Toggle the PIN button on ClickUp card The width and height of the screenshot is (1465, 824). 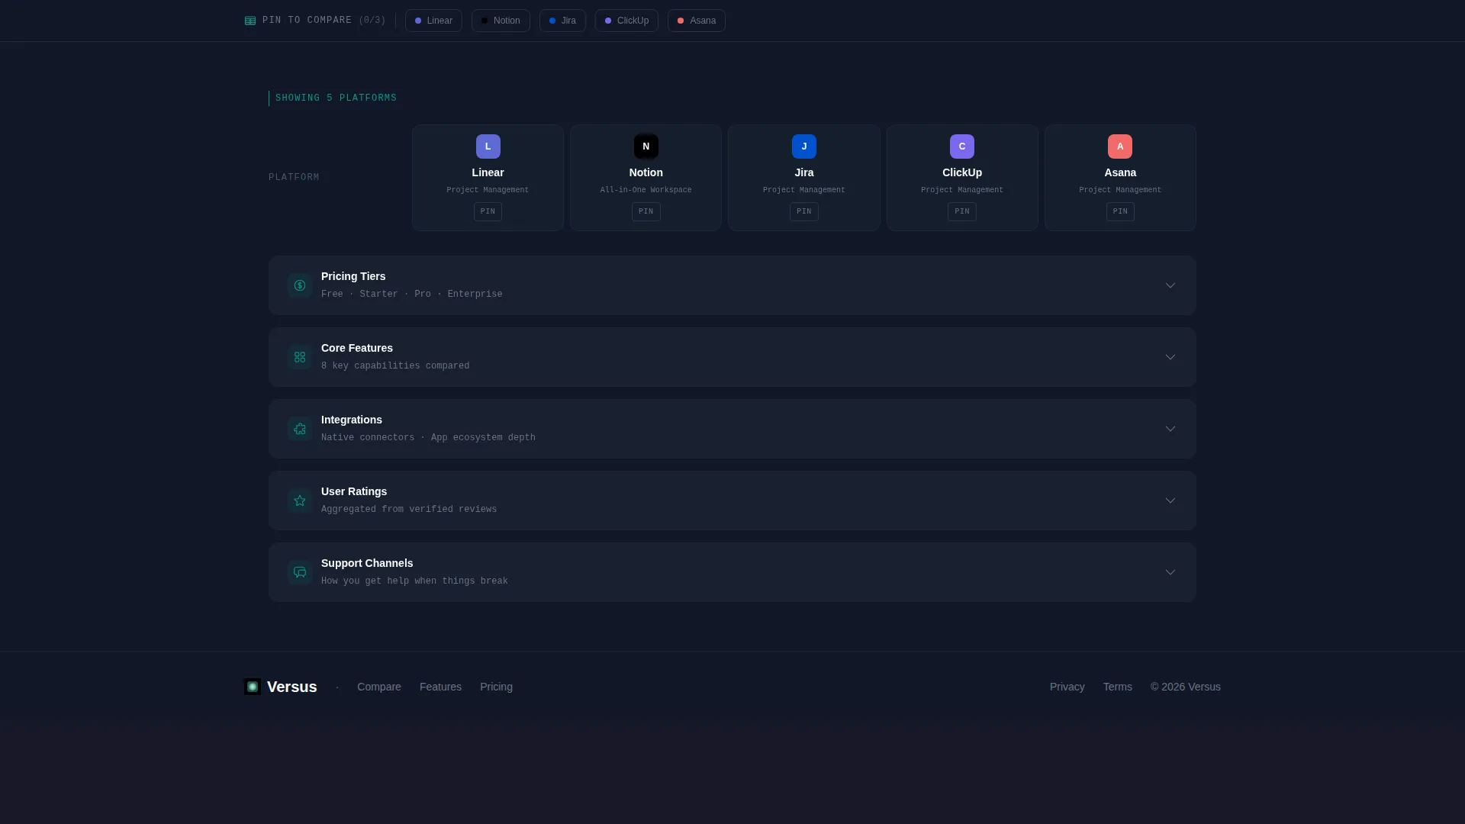coord(962,211)
